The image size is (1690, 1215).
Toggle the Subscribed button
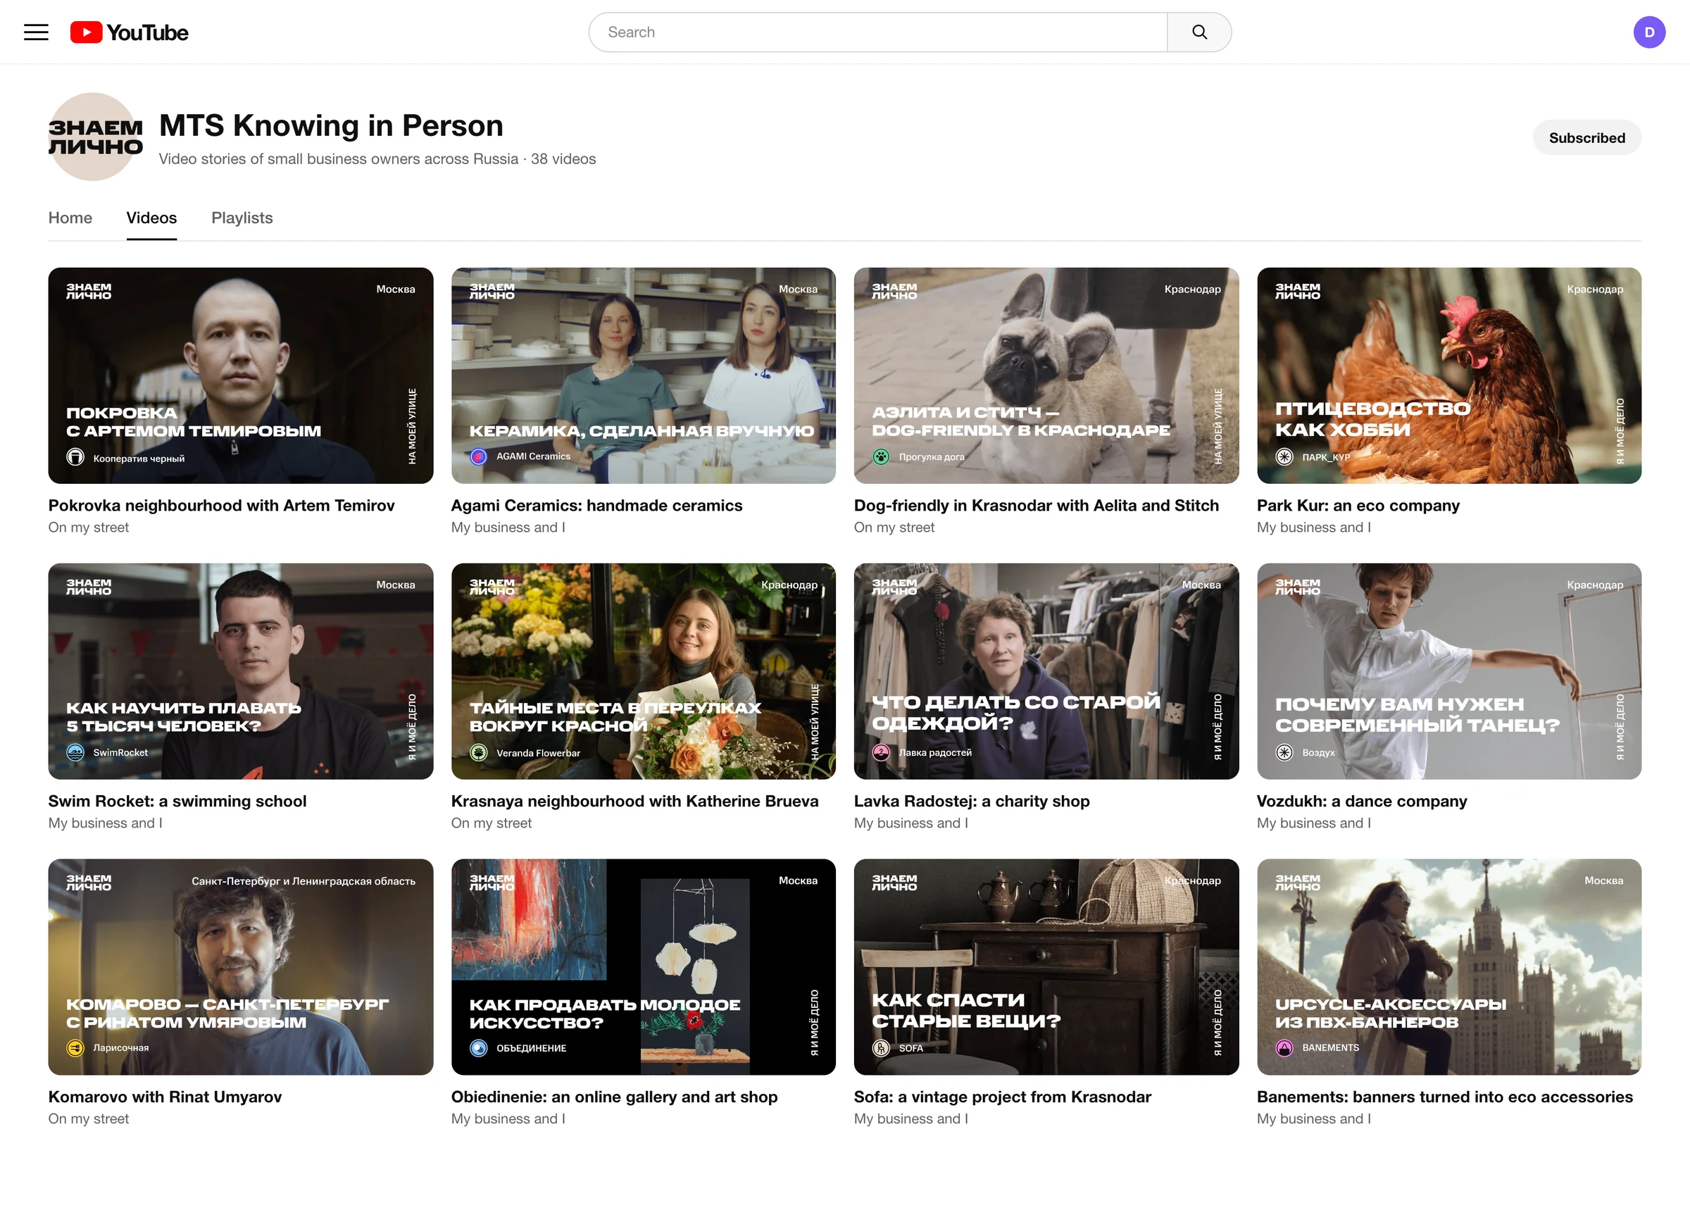click(1586, 138)
